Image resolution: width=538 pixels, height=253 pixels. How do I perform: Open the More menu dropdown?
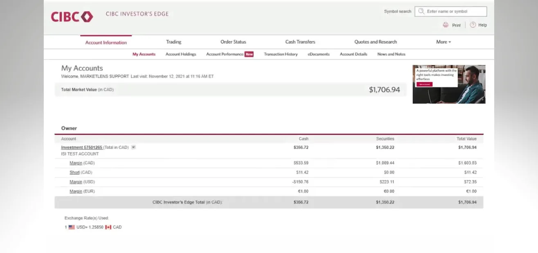(444, 42)
